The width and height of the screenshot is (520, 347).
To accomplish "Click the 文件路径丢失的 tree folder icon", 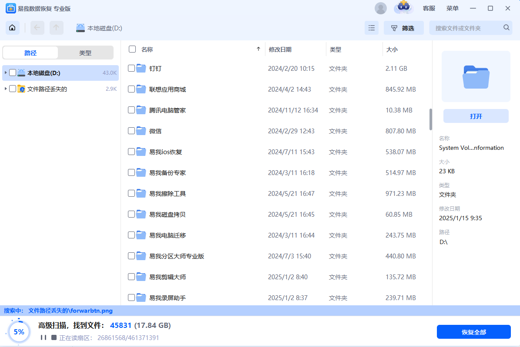I will tap(21, 89).
